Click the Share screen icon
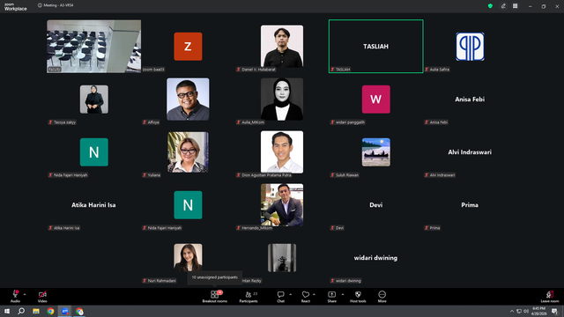This screenshot has height=317, width=564. (331, 294)
